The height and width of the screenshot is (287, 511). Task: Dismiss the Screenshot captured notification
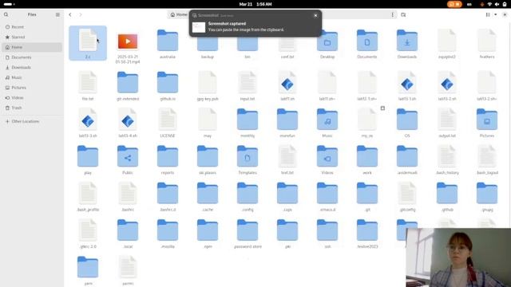315,15
